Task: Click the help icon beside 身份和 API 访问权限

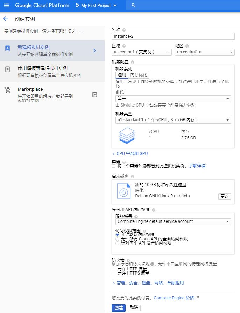Action: [154, 210]
